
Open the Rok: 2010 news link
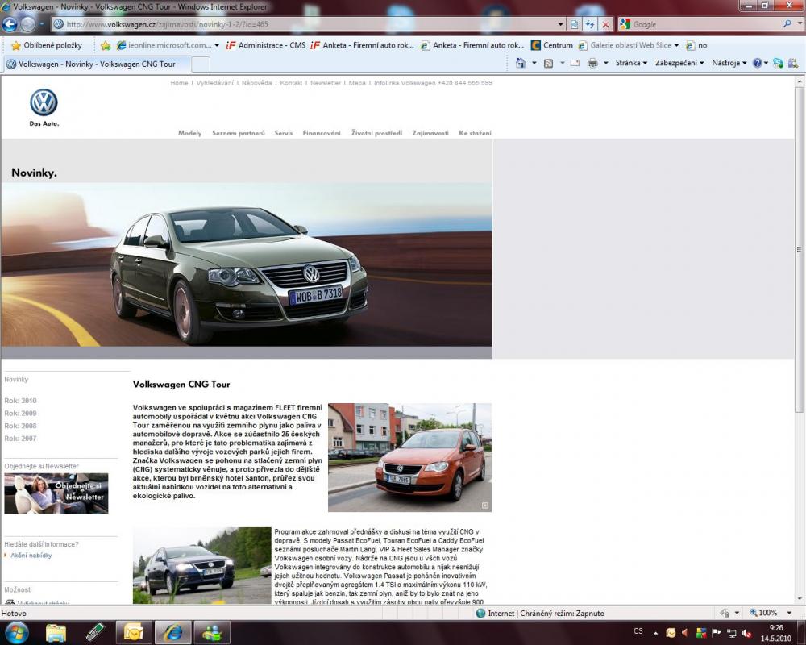pyautogui.click(x=21, y=401)
